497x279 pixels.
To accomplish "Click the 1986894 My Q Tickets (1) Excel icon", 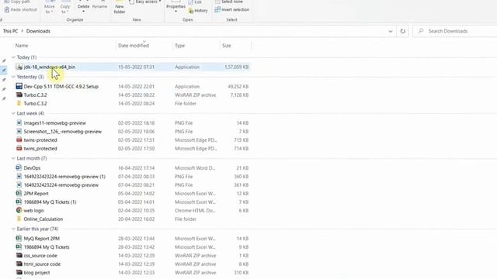I will 19,201.
